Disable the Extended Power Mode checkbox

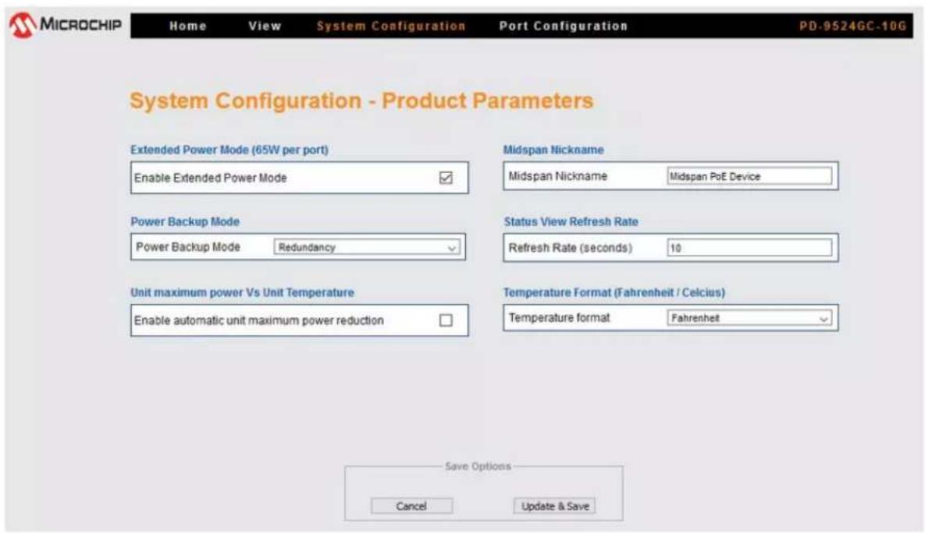click(x=446, y=177)
